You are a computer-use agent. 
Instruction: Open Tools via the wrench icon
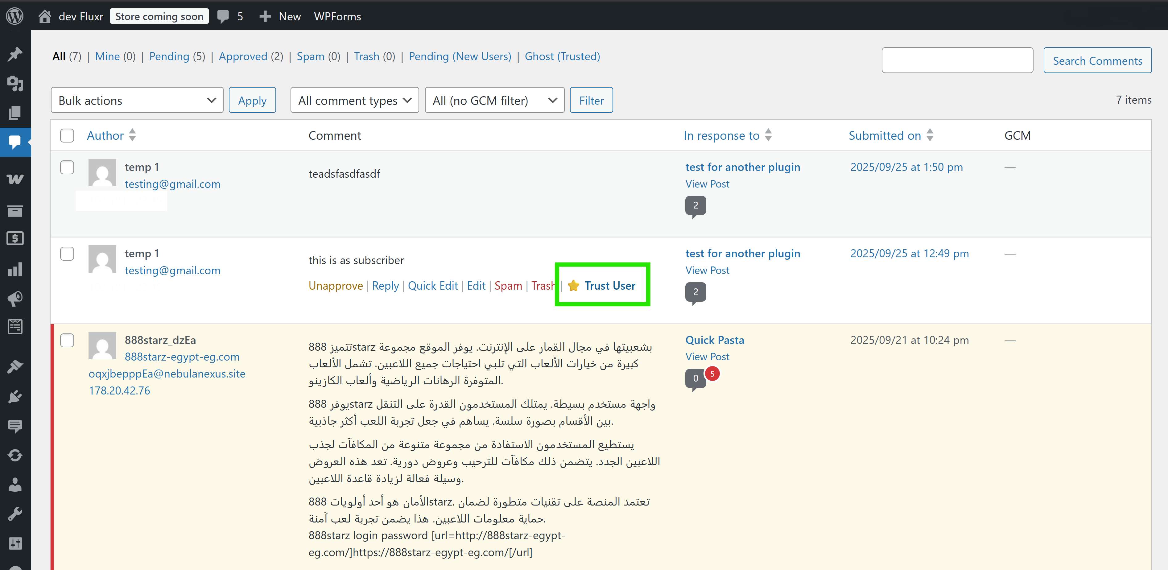tap(15, 513)
